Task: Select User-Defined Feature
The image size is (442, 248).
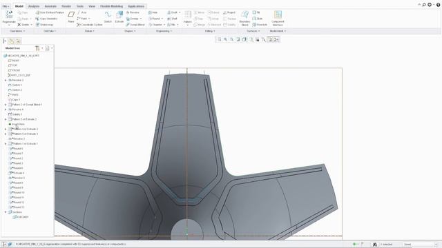Action: (x=50, y=12)
